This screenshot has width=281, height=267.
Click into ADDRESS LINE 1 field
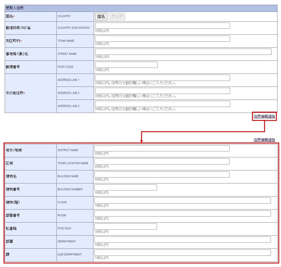[x=162, y=78]
